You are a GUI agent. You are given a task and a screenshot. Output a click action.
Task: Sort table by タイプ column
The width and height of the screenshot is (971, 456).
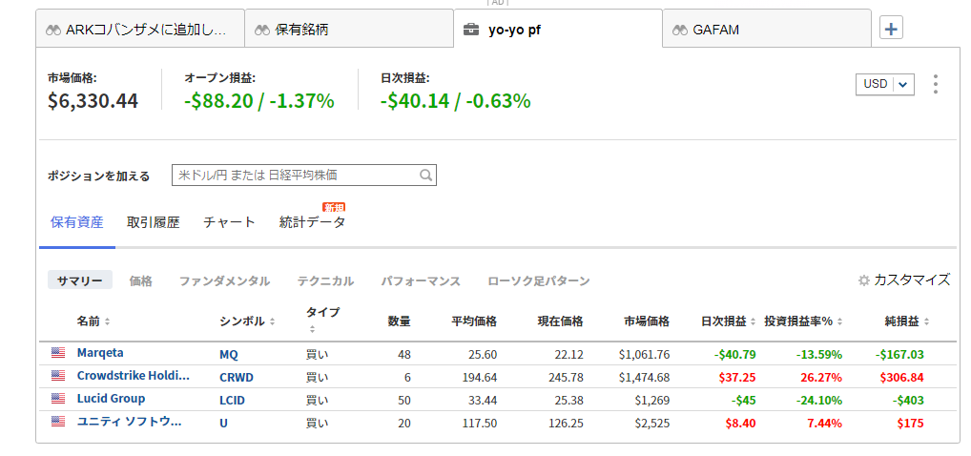pos(322,319)
